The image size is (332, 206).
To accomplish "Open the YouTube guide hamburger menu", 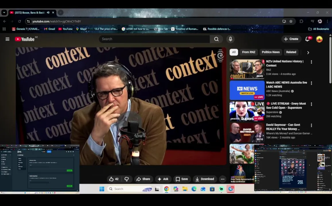I will tap(7, 39).
